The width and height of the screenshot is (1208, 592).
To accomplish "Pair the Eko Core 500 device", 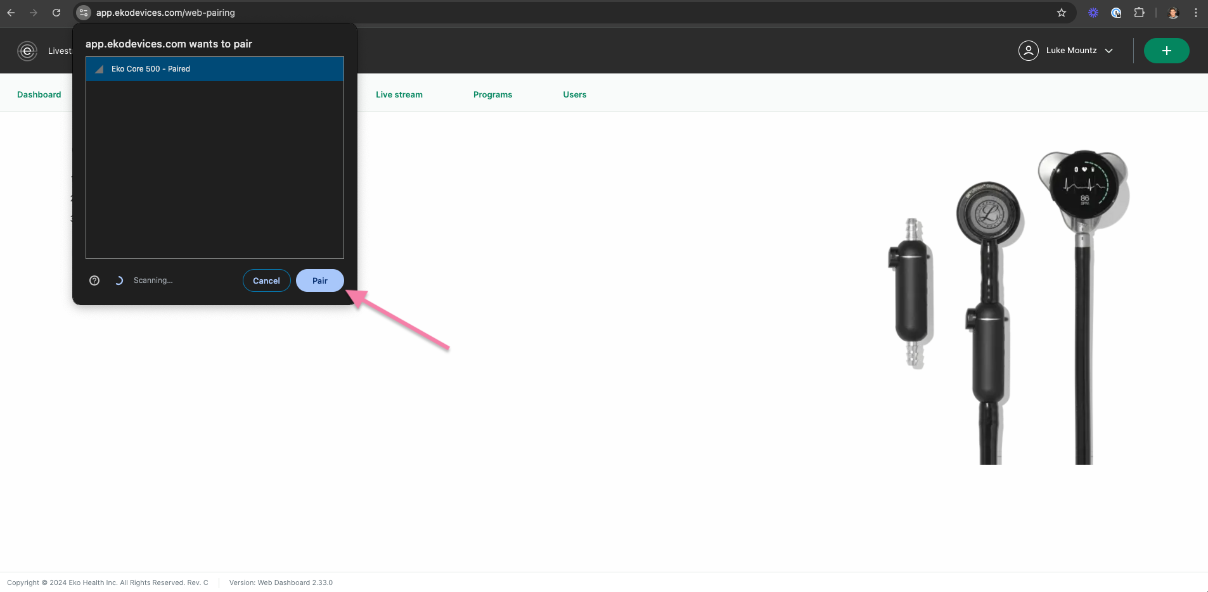I will (x=319, y=280).
